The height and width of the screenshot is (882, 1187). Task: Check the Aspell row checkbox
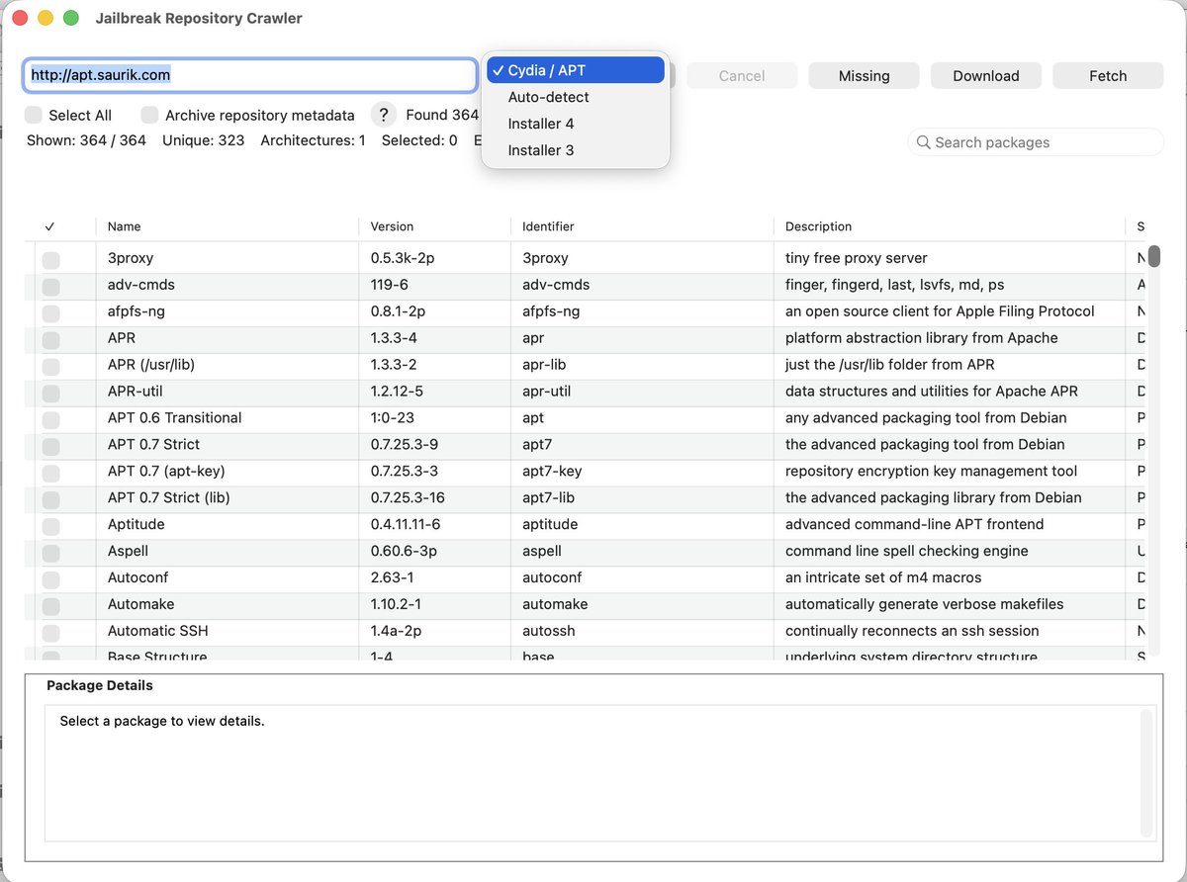(x=50, y=553)
